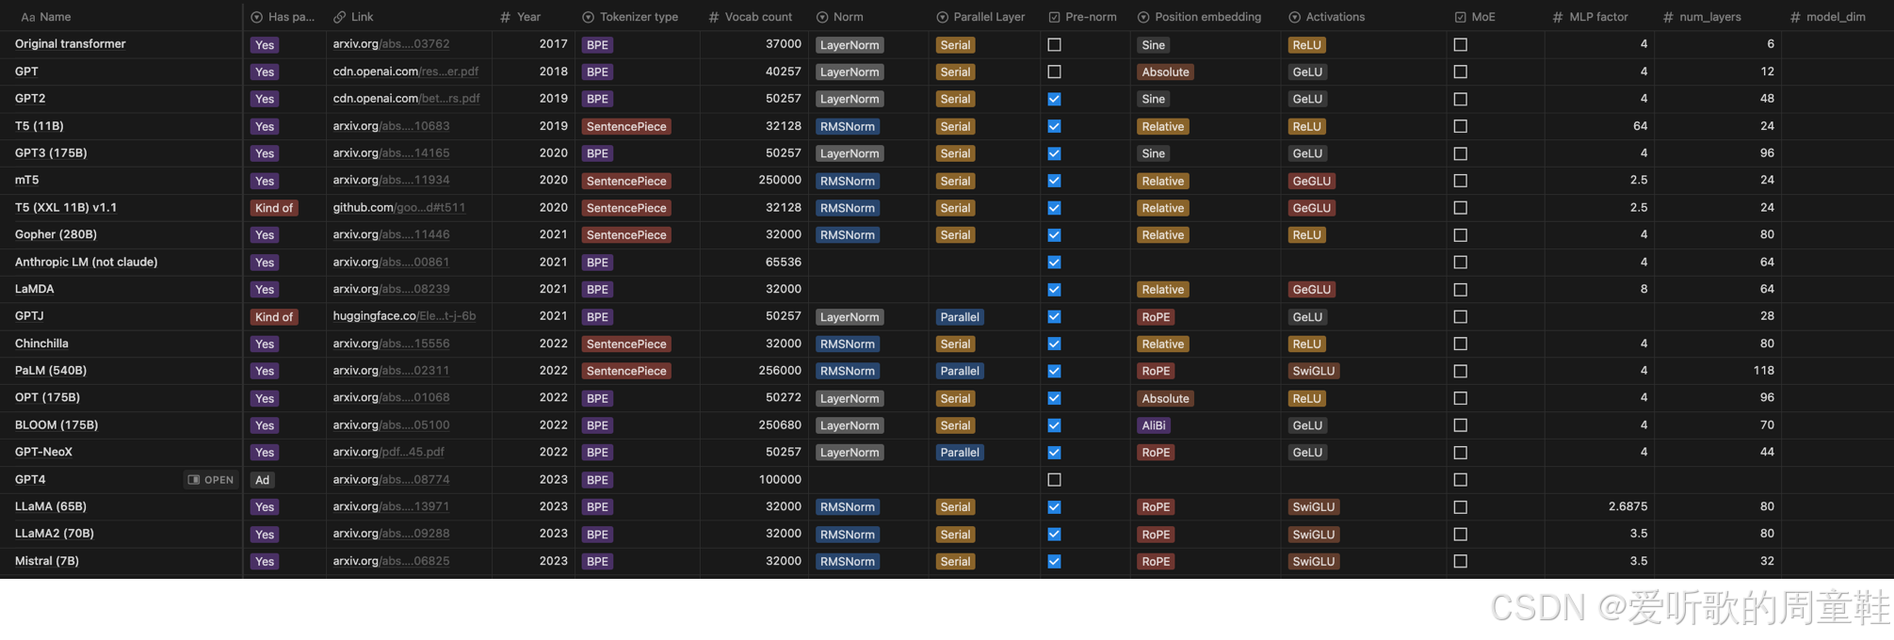Click the MoE column checkbox icon

pos(1460,17)
